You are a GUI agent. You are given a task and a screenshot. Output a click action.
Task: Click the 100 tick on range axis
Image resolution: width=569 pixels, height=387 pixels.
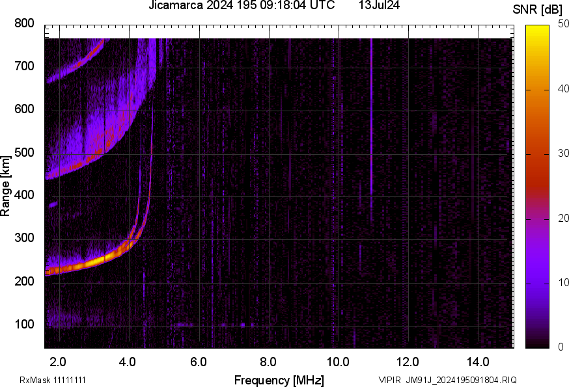(24, 325)
